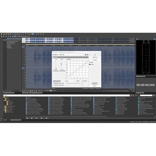Click Play in top transport toolbar
The image size is (156, 156).
click(x=11, y=36)
